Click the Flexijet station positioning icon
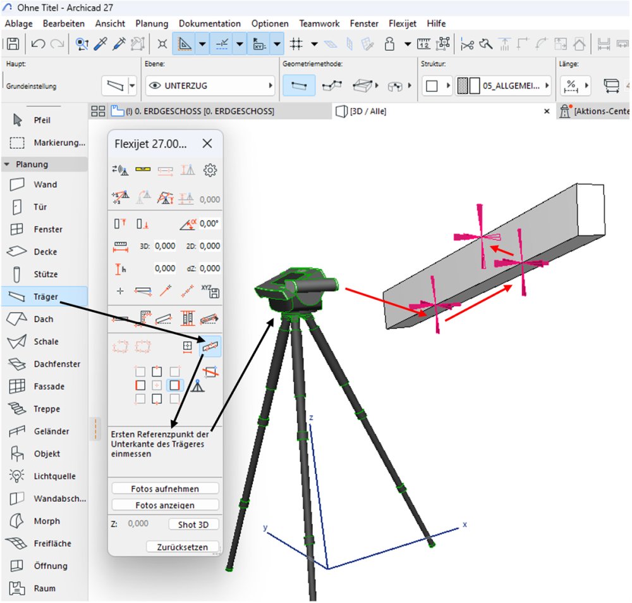 120,197
